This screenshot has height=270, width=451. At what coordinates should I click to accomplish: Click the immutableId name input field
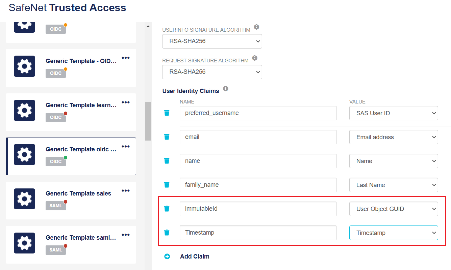click(258, 209)
